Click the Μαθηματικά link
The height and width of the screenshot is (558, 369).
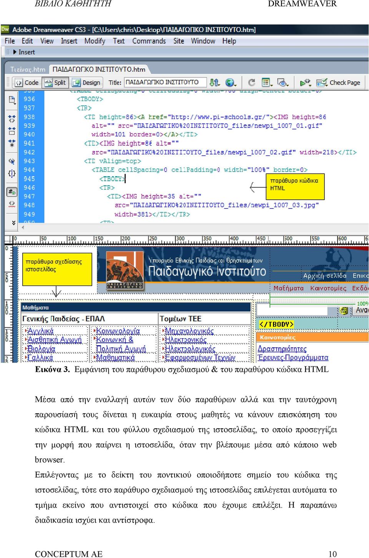[115, 358]
